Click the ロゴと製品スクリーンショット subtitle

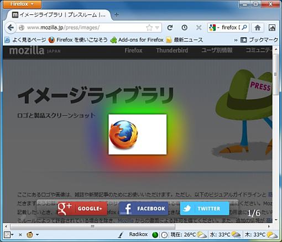(56, 116)
